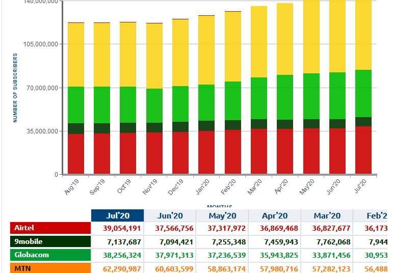Click the May'20 x-axis label
This screenshot has height=273, width=393.
coord(307,187)
